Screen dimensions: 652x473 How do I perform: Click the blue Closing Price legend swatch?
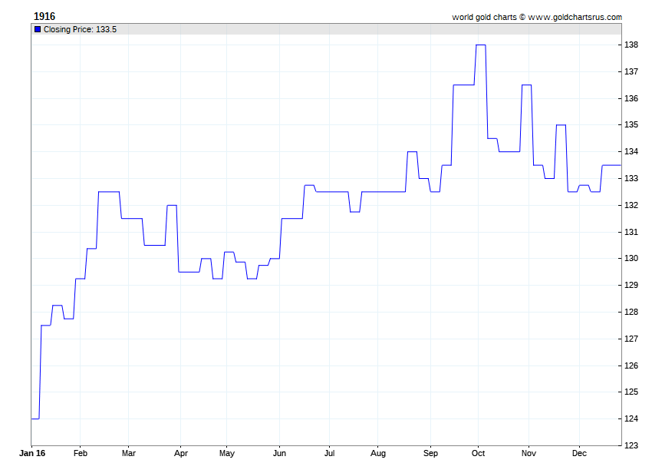tap(38, 29)
